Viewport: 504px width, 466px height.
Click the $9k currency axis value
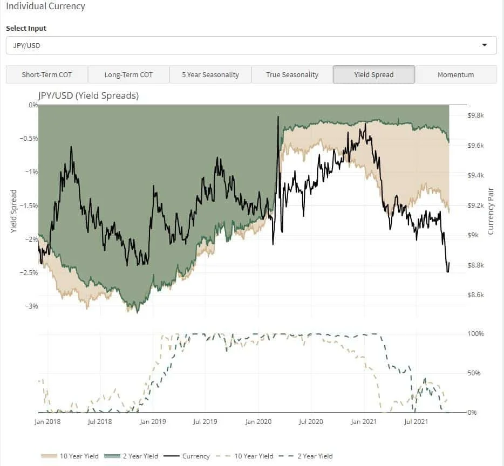point(473,235)
